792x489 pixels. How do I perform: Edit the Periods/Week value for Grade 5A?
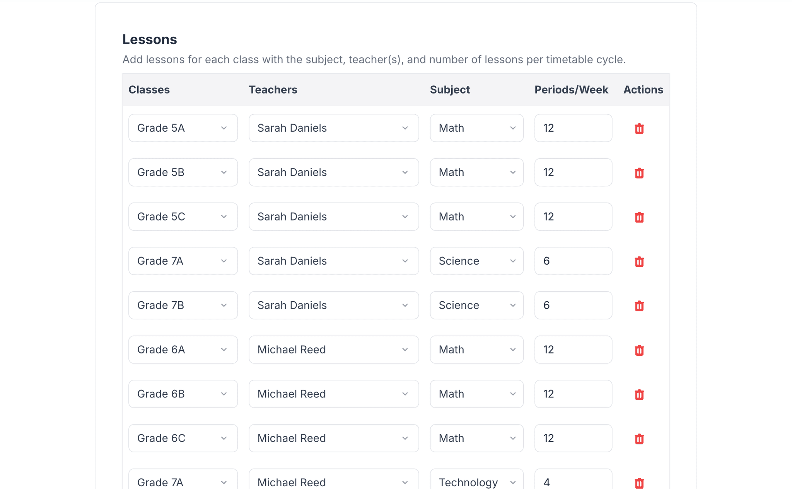click(x=573, y=128)
